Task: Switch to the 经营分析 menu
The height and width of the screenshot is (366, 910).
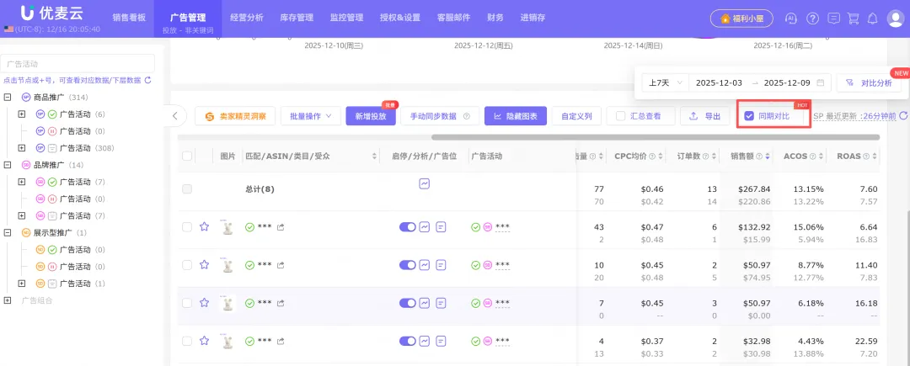Action: click(x=246, y=17)
